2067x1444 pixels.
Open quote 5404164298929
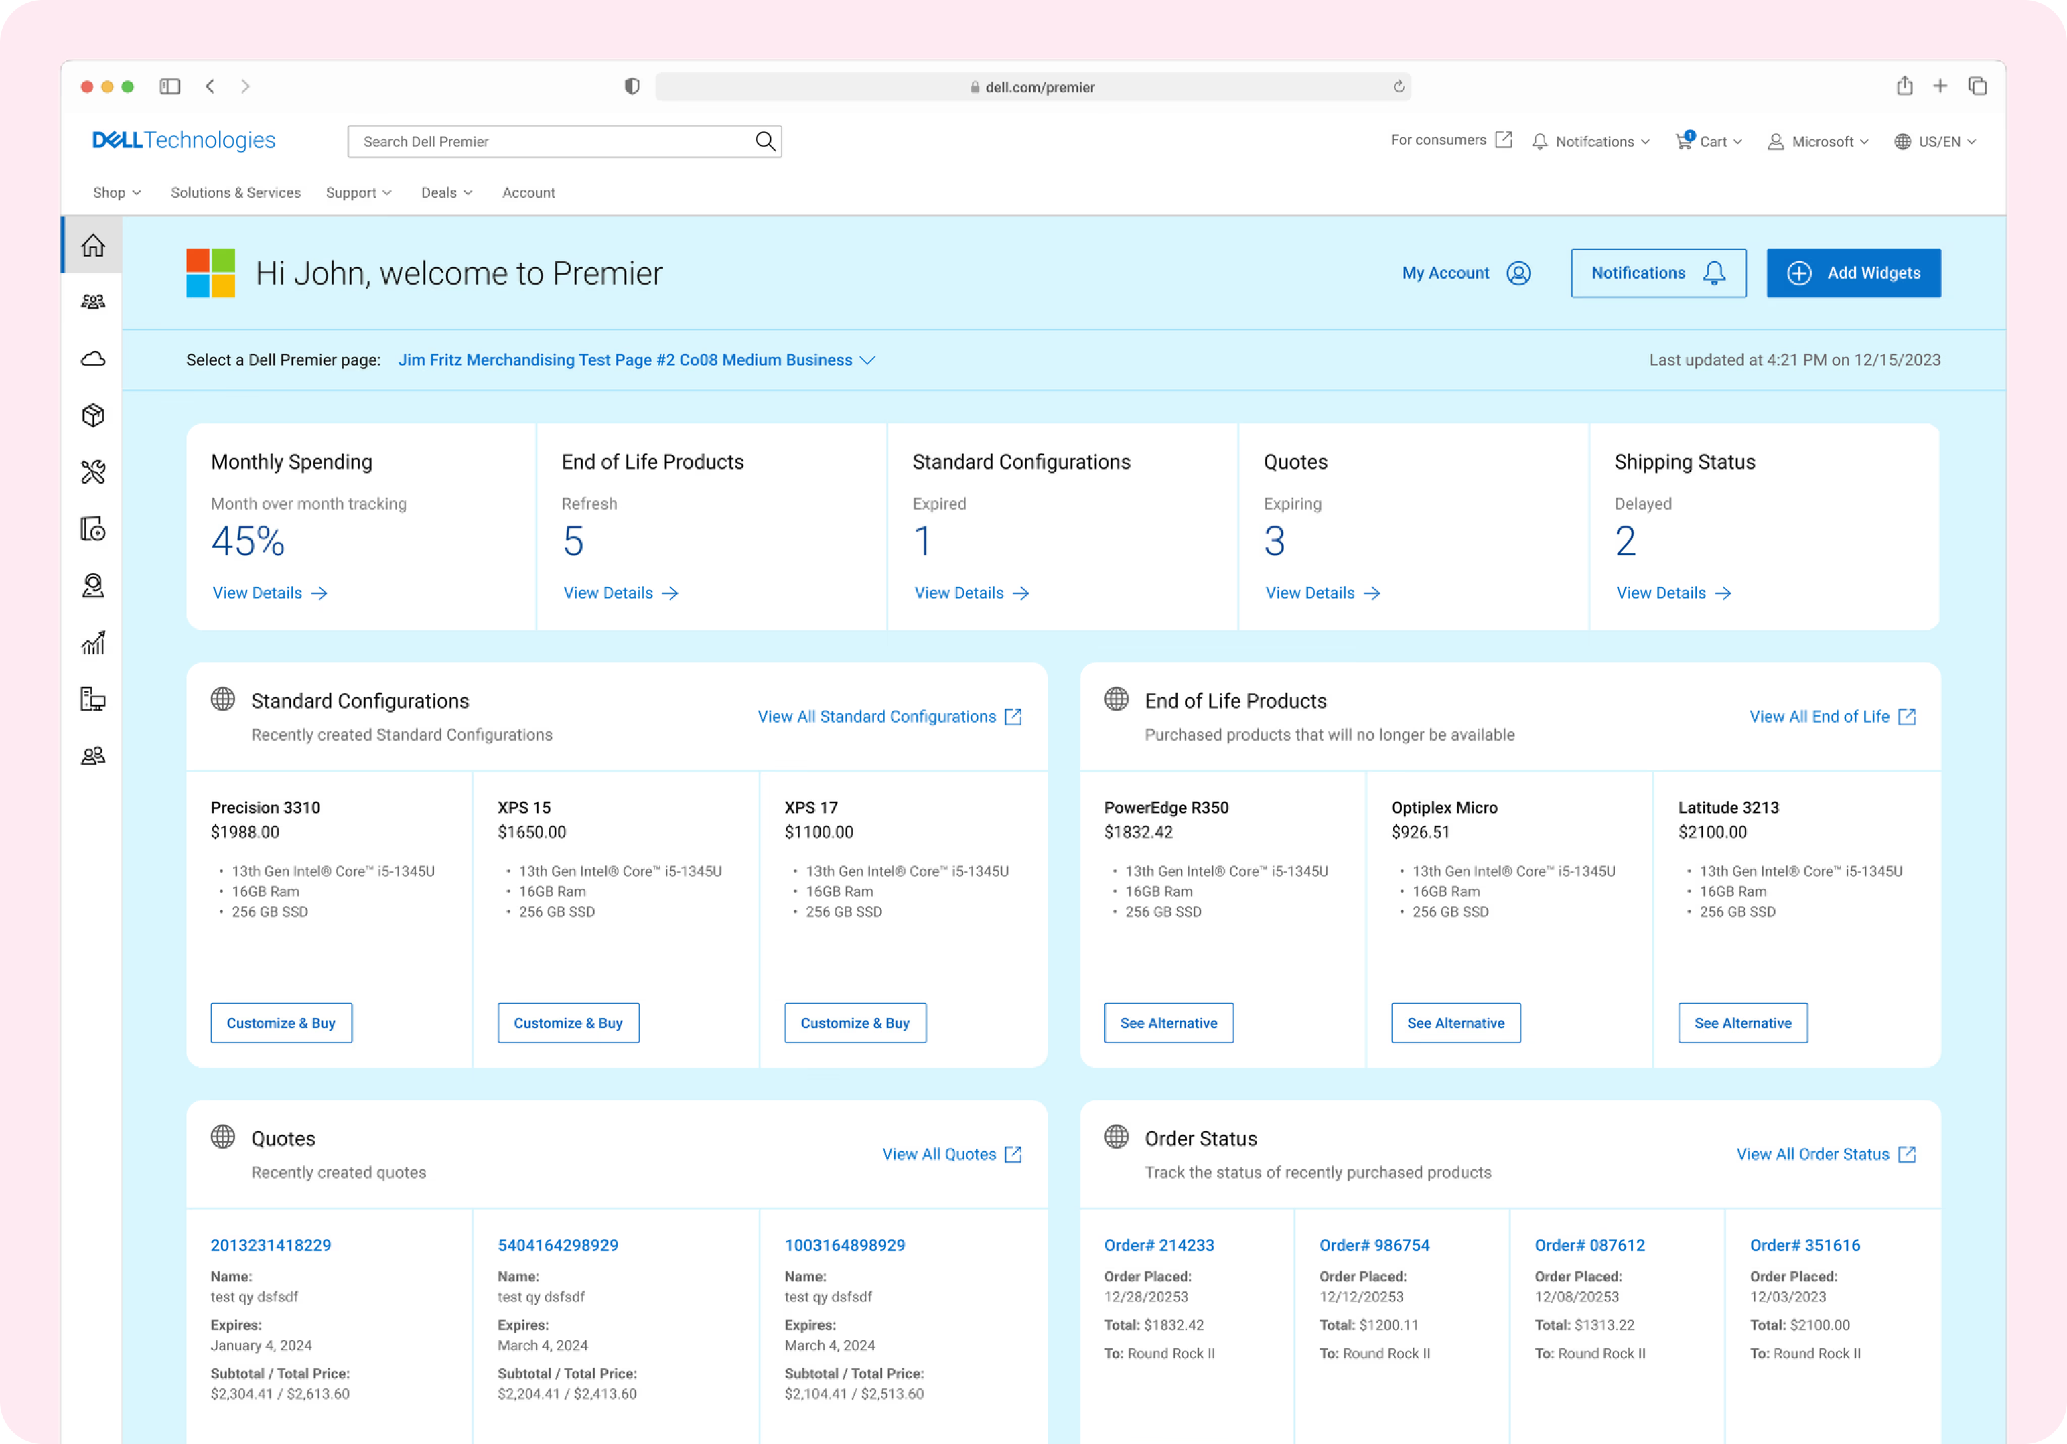[558, 1245]
